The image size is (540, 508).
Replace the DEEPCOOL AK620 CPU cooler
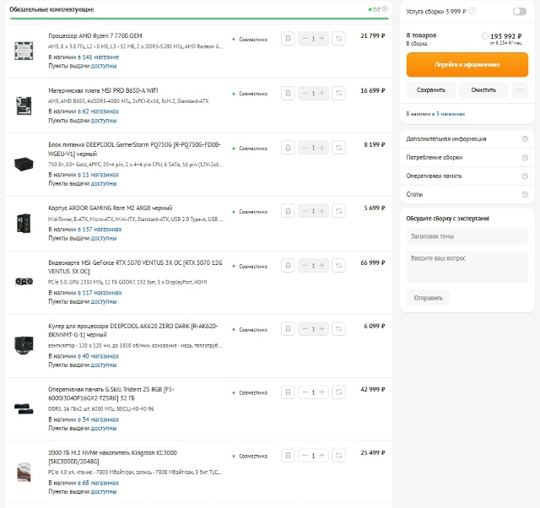(x=337, y=328)
